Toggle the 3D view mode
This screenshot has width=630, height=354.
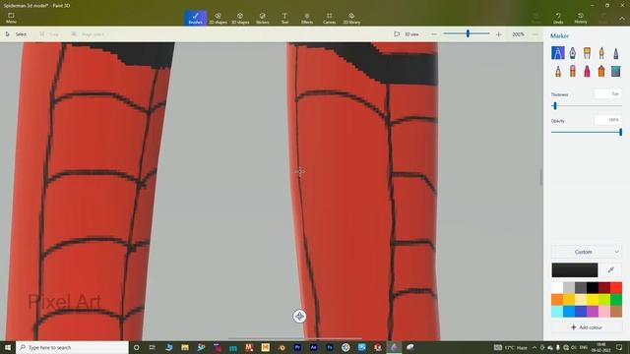(407, 34)
